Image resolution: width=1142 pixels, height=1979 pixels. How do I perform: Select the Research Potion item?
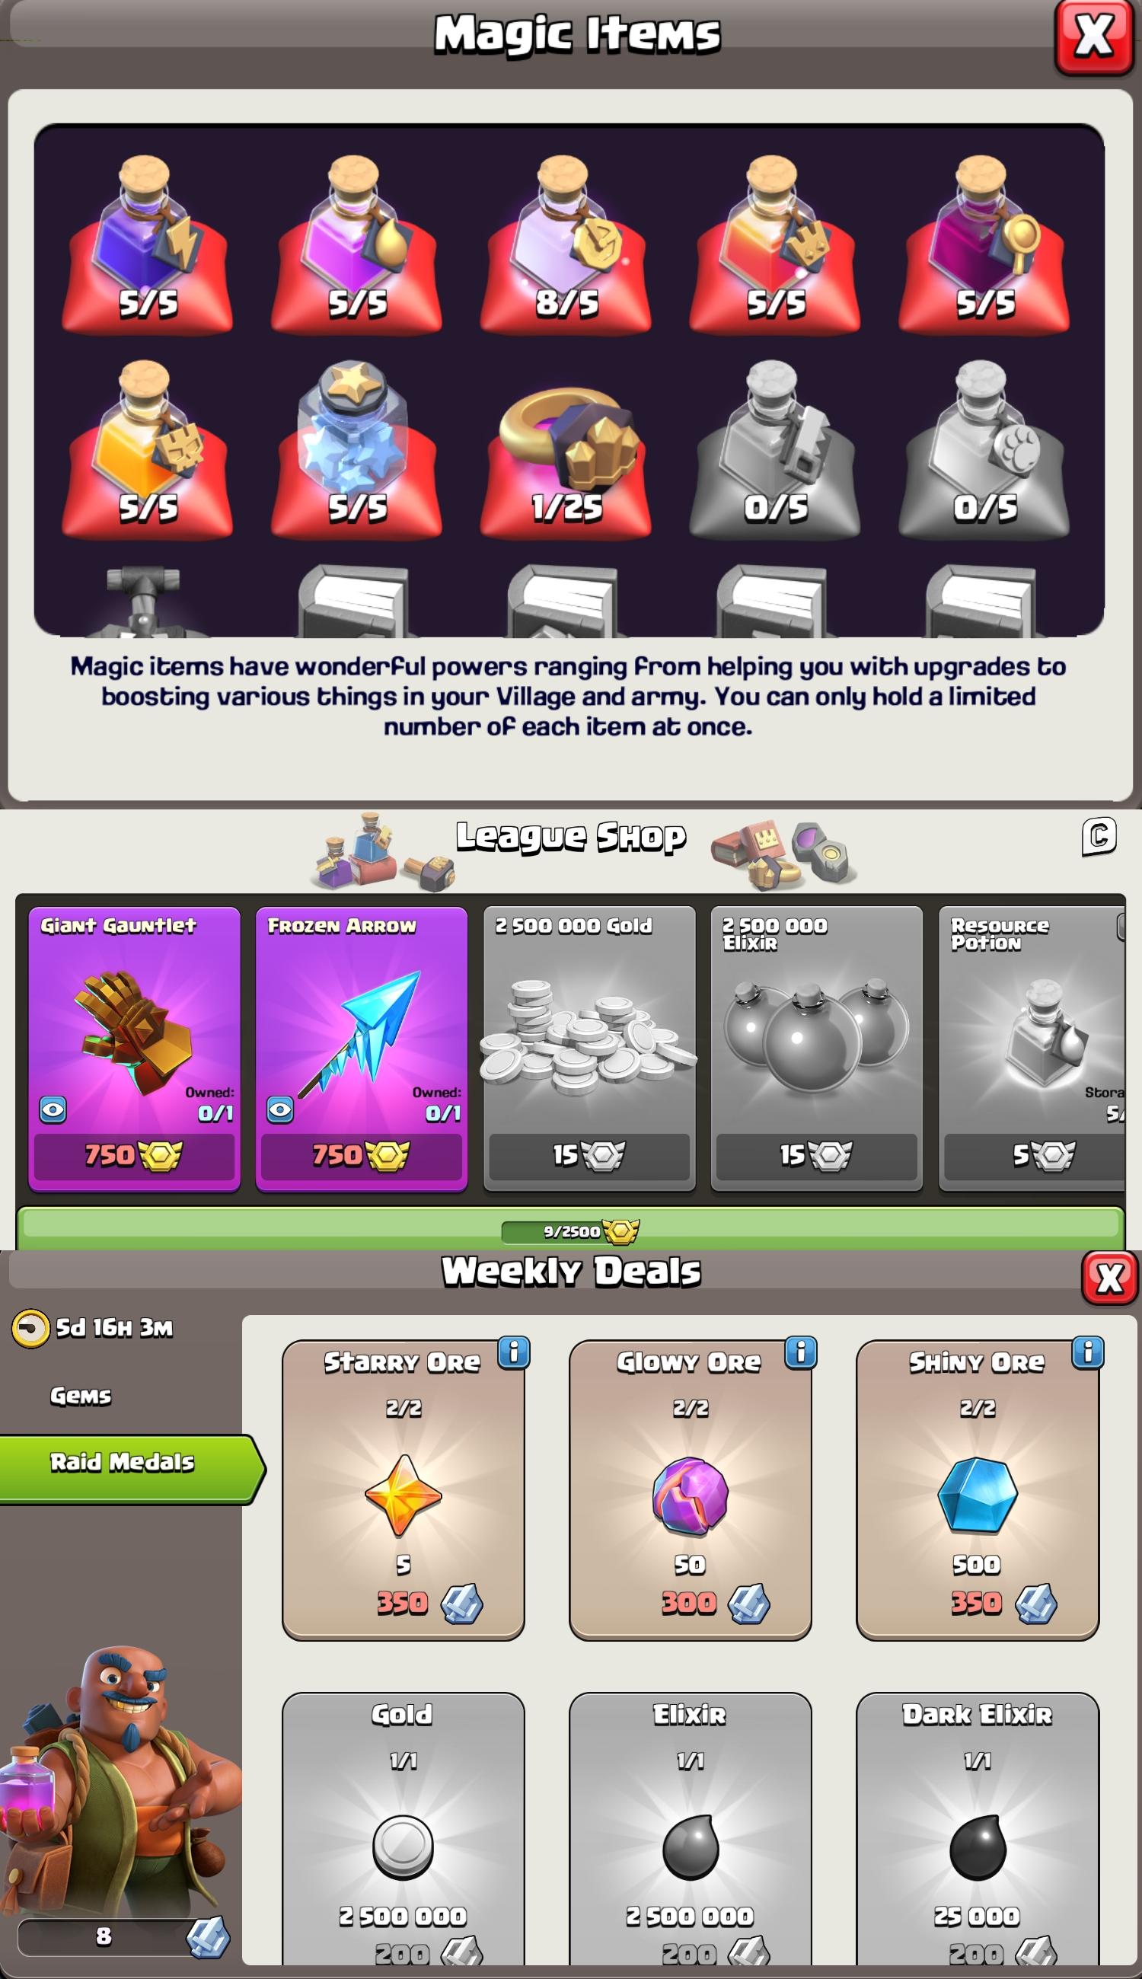click(x=984, y=244)
